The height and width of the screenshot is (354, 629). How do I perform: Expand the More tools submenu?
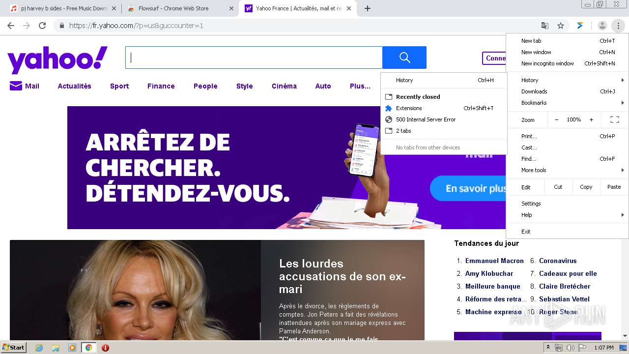[x=568, y=170]
